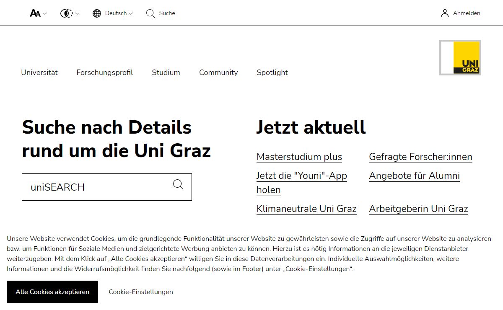Open Gefragte Forscher:innen link
Screen dimensions: 503x310
(x=420, y=157)
